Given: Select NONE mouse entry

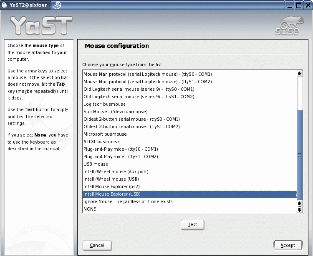Looking at the screenshot, I should tap(189, 209).
